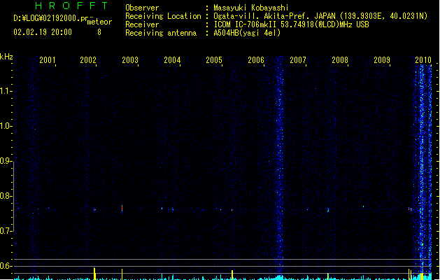This screenshot has height=280, width=440.
Task: Click the Receiver label
Action: (142, 24)
